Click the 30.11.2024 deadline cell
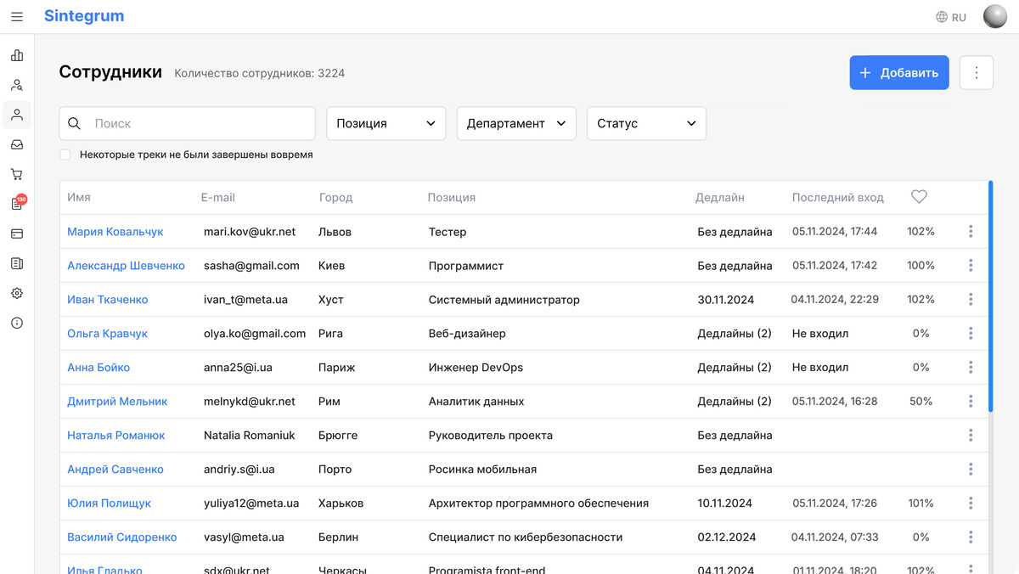Image resolution: width=1019 pixels, height=574 pixels. click(725, 299)
